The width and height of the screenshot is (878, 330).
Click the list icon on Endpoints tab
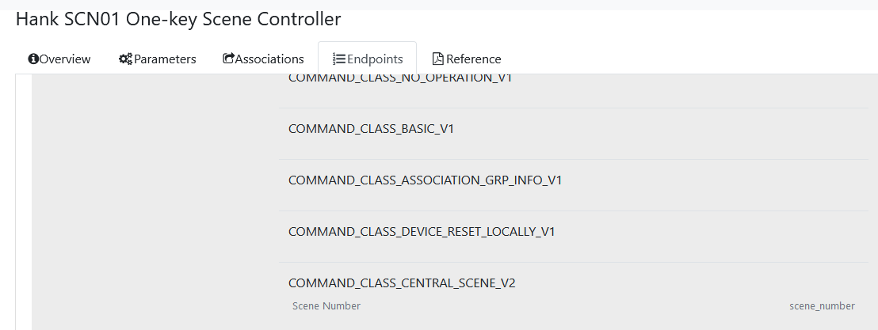point(338,59)
